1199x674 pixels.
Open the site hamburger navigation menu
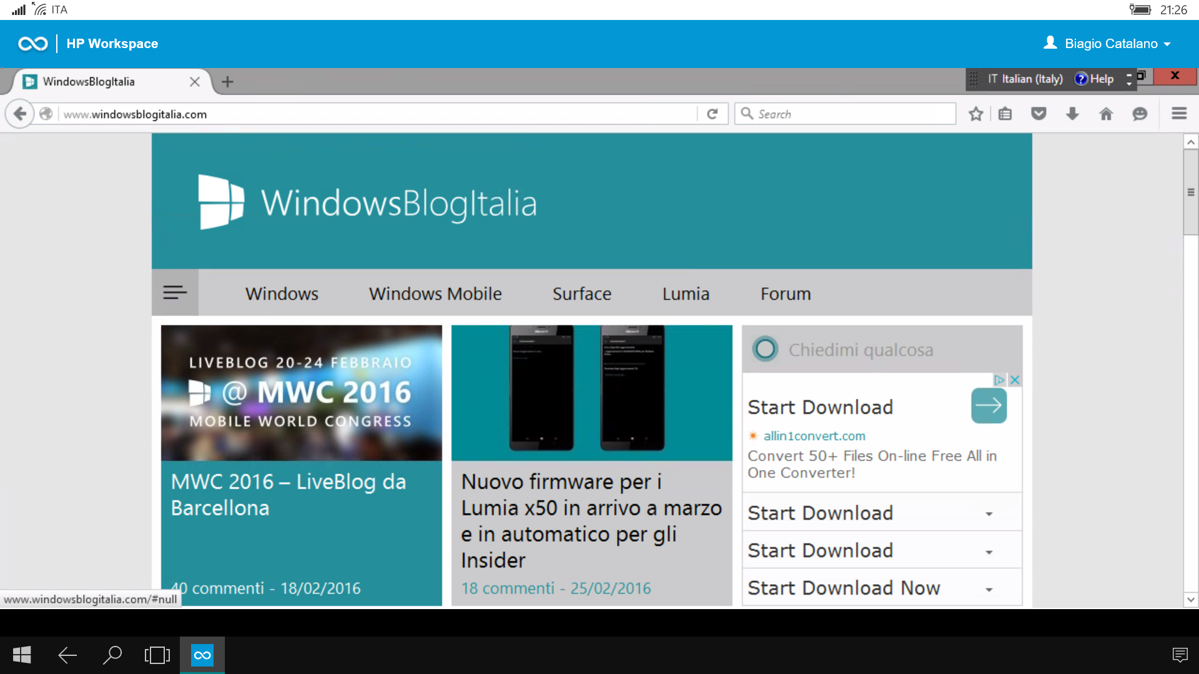point(175,293)
